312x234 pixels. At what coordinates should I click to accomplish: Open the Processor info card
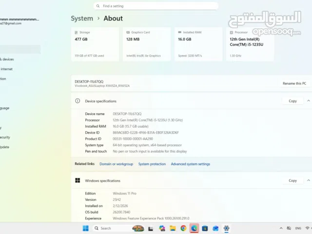pos(250,44)
